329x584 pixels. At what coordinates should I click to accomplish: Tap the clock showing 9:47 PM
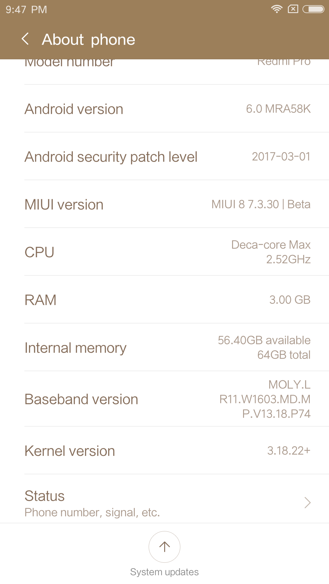26,9
